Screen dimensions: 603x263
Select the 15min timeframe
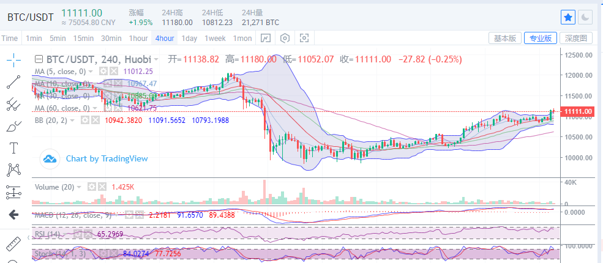[x=83, y=38]
